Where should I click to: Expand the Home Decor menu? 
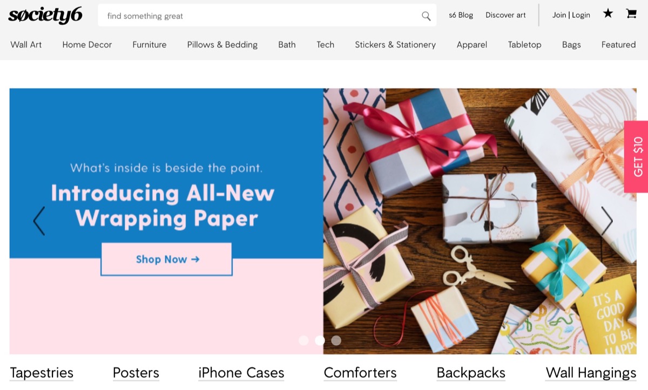pyautogui.click(x=87, y=45)
